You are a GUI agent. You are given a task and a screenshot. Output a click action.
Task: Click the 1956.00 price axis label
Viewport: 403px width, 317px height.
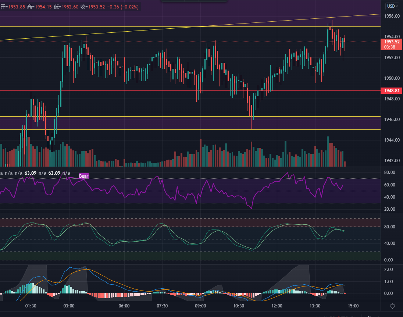(392, 16)
